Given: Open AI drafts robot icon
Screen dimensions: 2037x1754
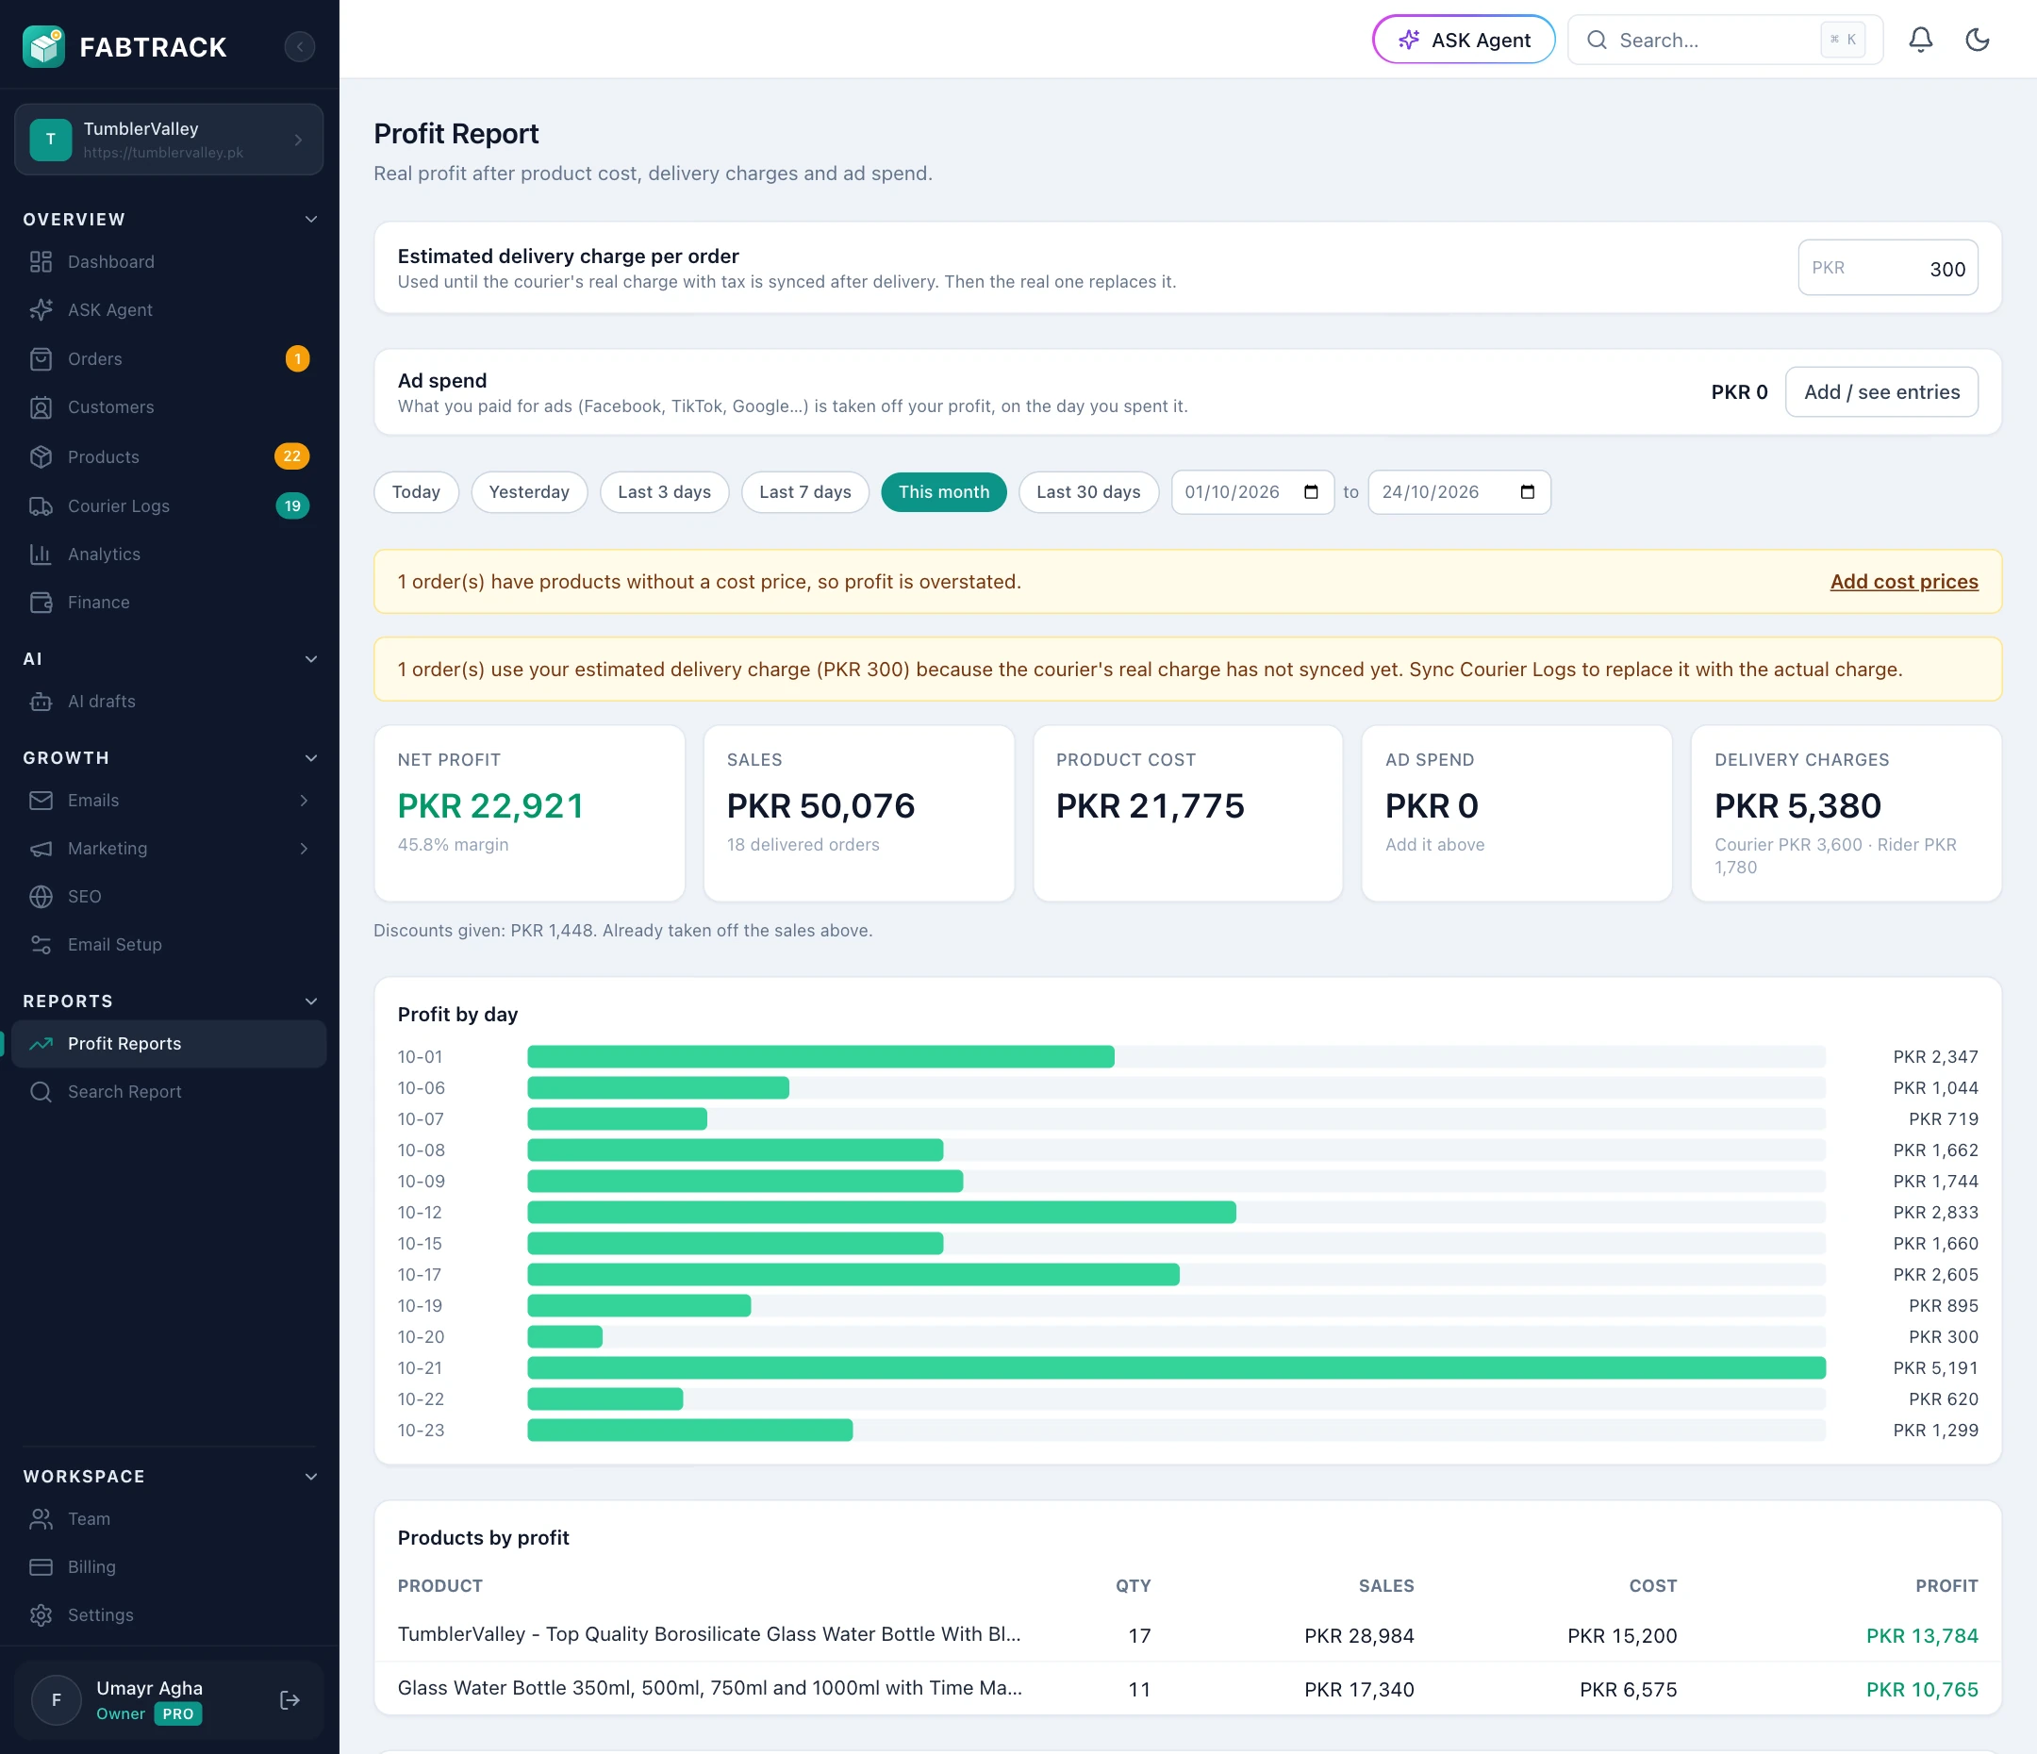Looking at the screenshot, I should (x=41, y=701).
